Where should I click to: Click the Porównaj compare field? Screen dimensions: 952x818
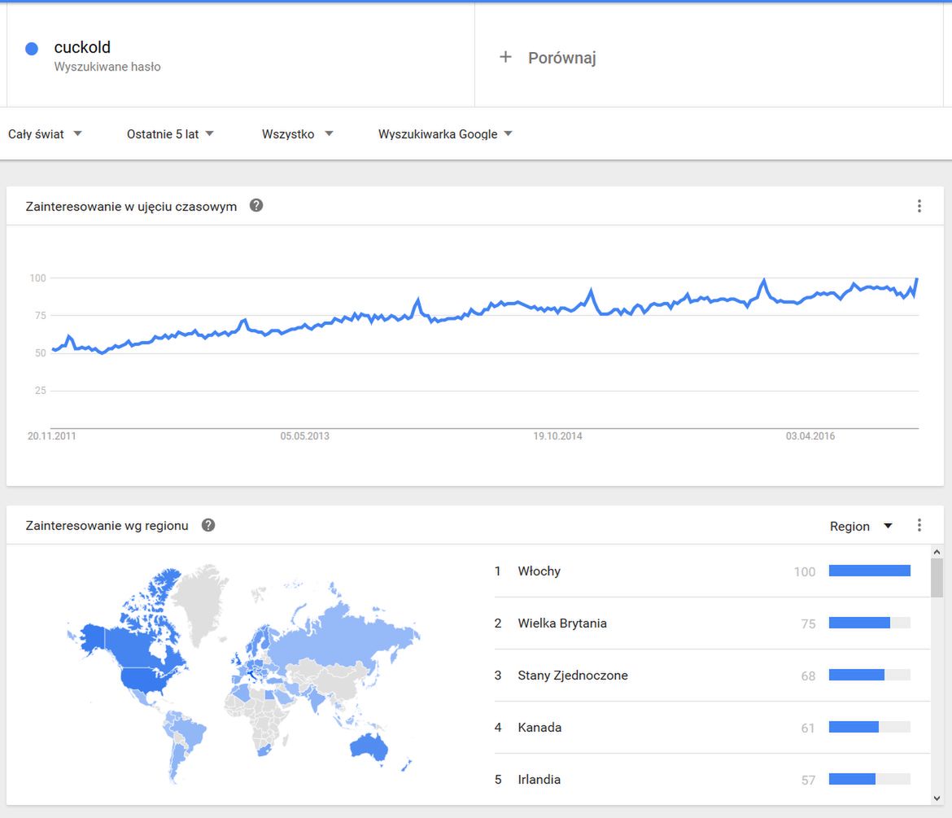click(x=562, y=58)
